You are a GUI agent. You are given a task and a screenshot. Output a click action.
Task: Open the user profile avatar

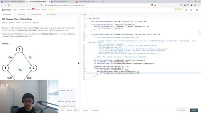click(x=197, y=10)
